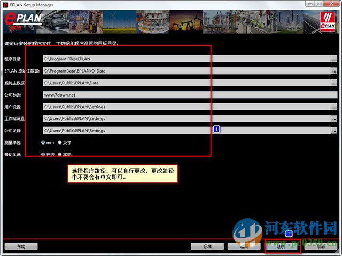Browse for the 工作站设置 directory
Viewport: 342px width, 256px height.
click(x=334, y=118)
